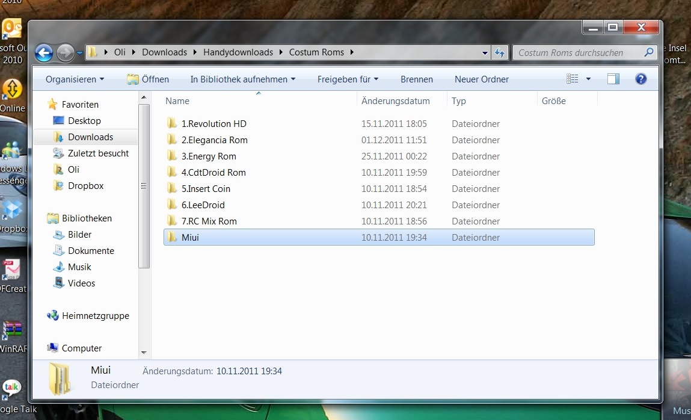Sort by Änderungsdatum column header
The width and height of the screenshot is (691, 420).
pyautogui.click(x=395, y=101)
